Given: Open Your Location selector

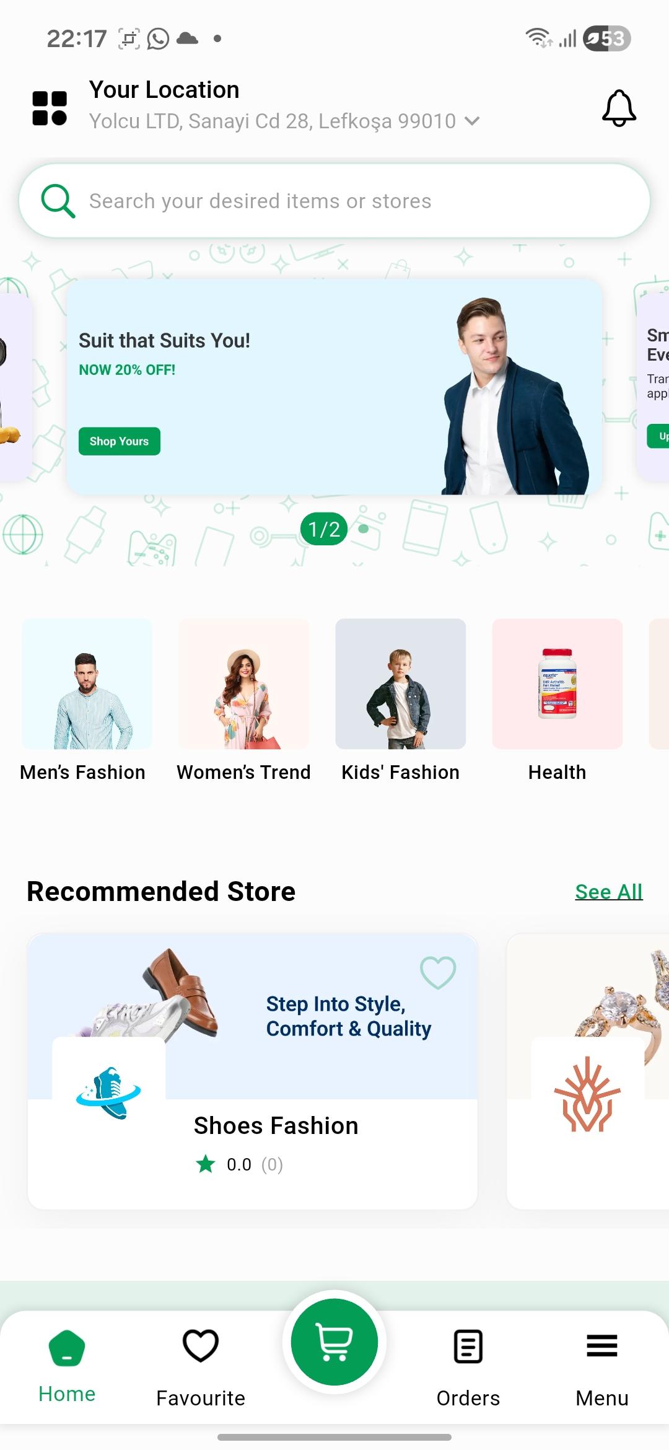Looking at the screenshot, I should coord(285,105).
